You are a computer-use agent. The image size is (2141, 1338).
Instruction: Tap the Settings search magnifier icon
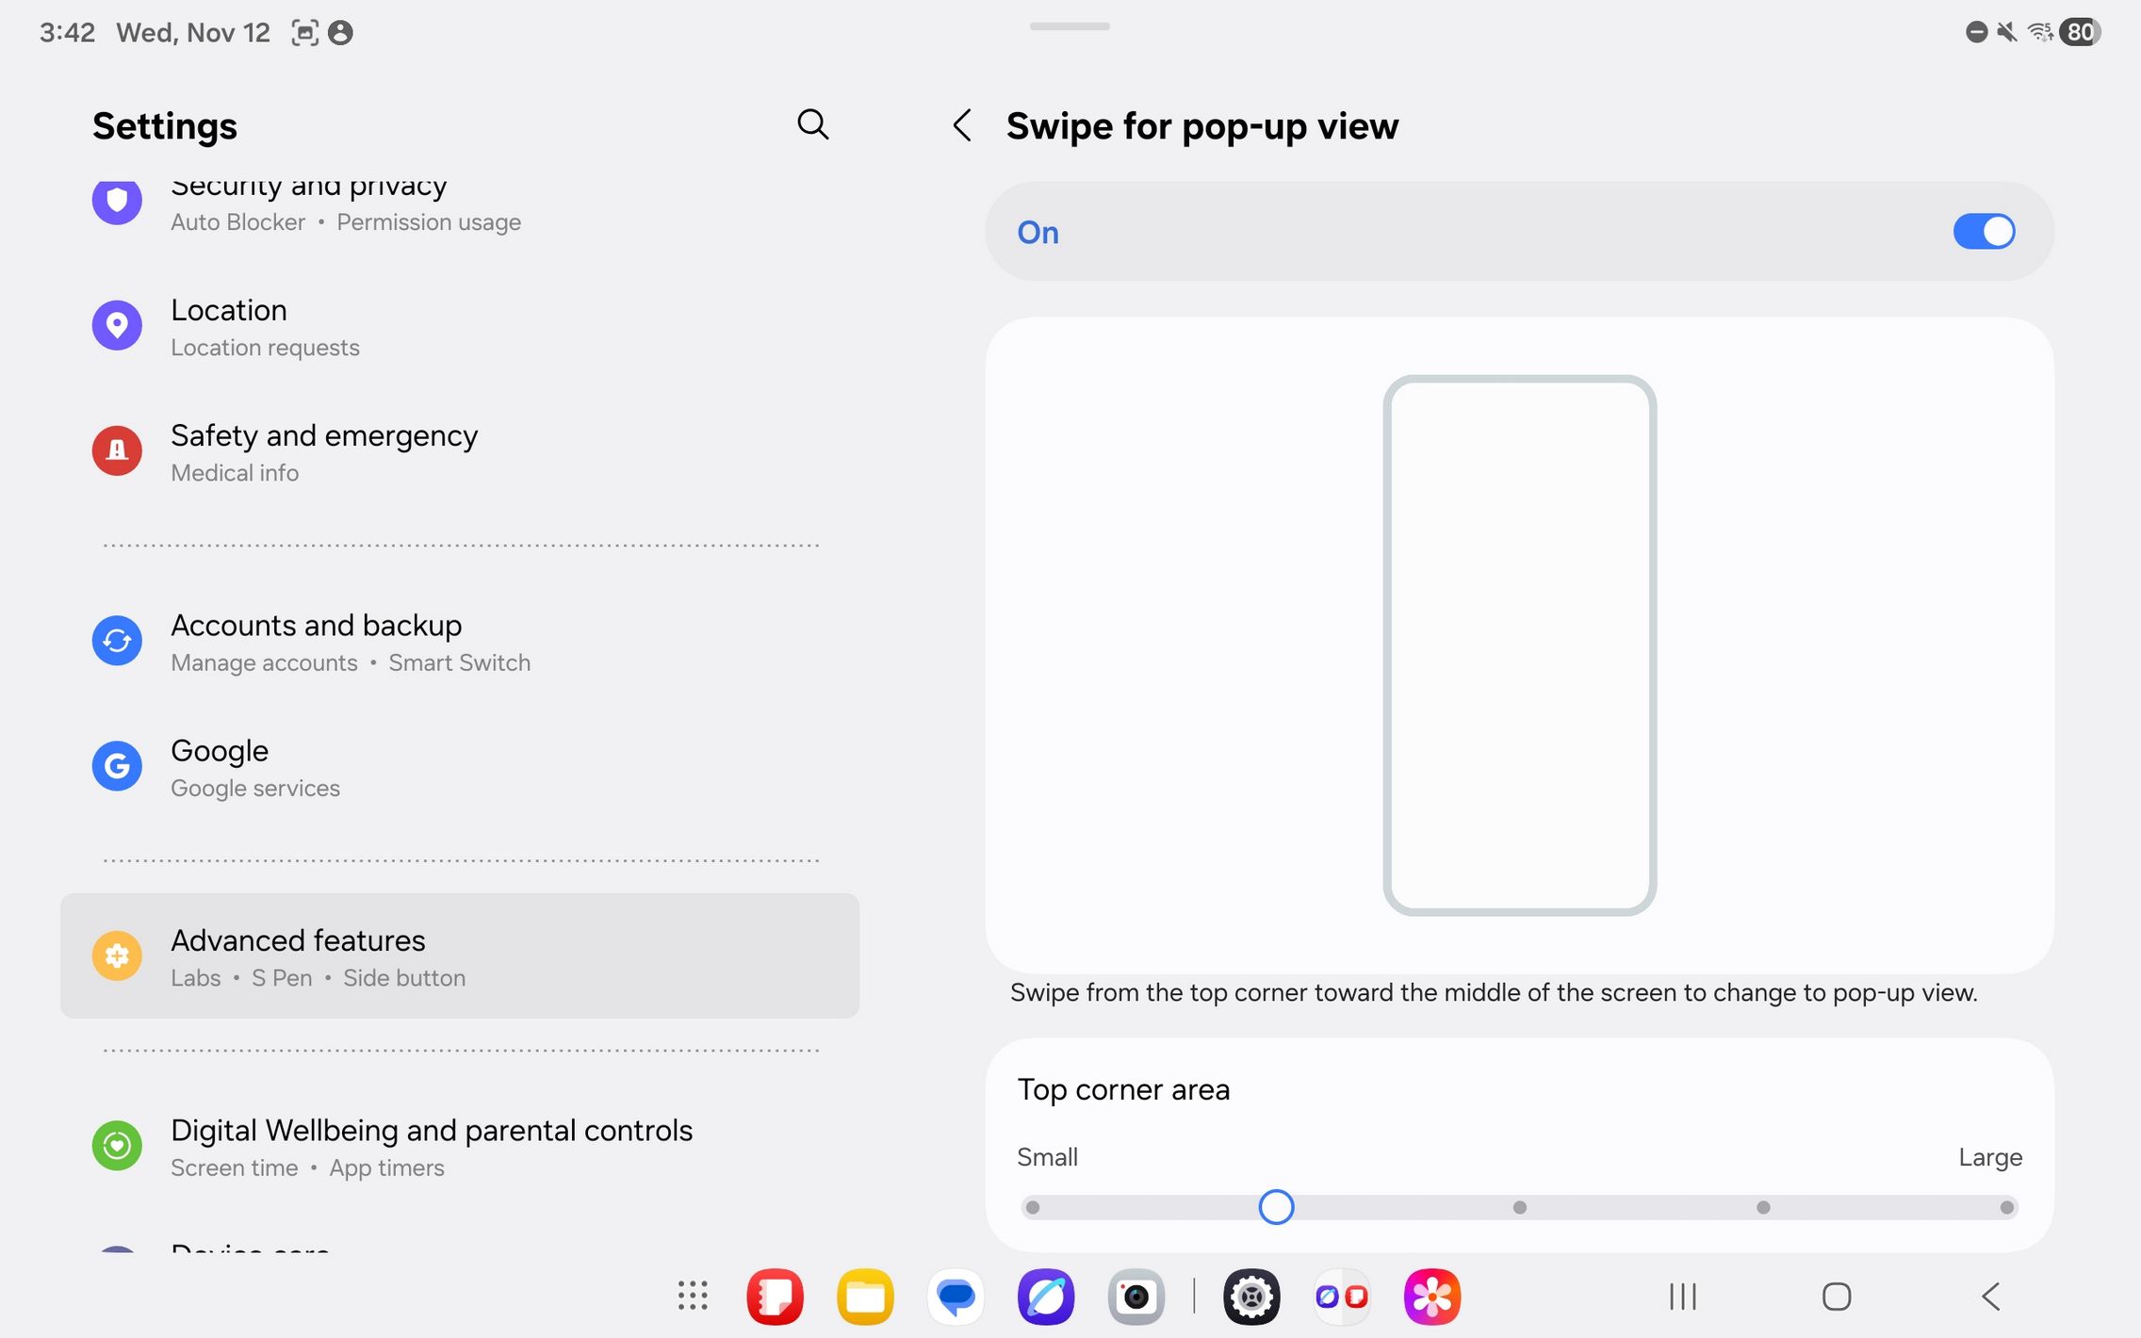pos(812,124)
